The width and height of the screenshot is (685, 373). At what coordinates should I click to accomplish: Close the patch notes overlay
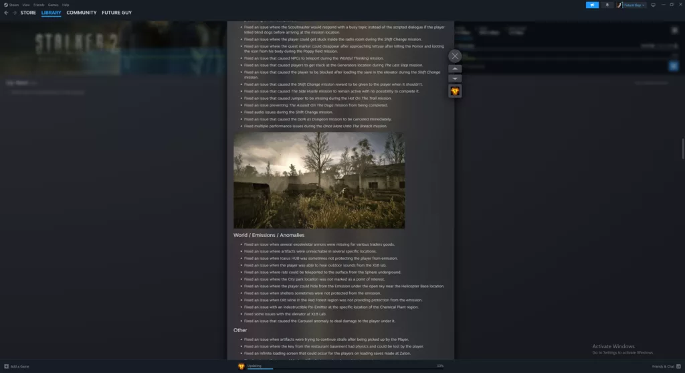pyautogui.click(x=455, y=56)
